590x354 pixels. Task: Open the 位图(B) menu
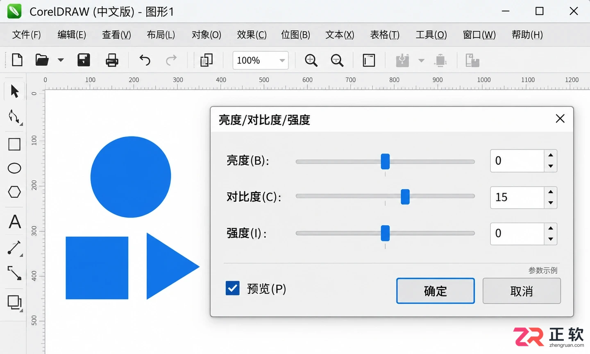pyautogui.click(x=295, y=35)
